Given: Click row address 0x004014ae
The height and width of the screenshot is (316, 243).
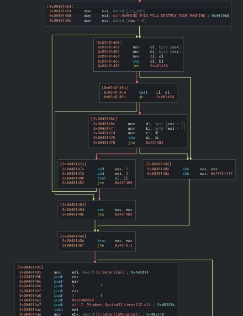Looking at the screenshot, I should click(x=30, y=314).
